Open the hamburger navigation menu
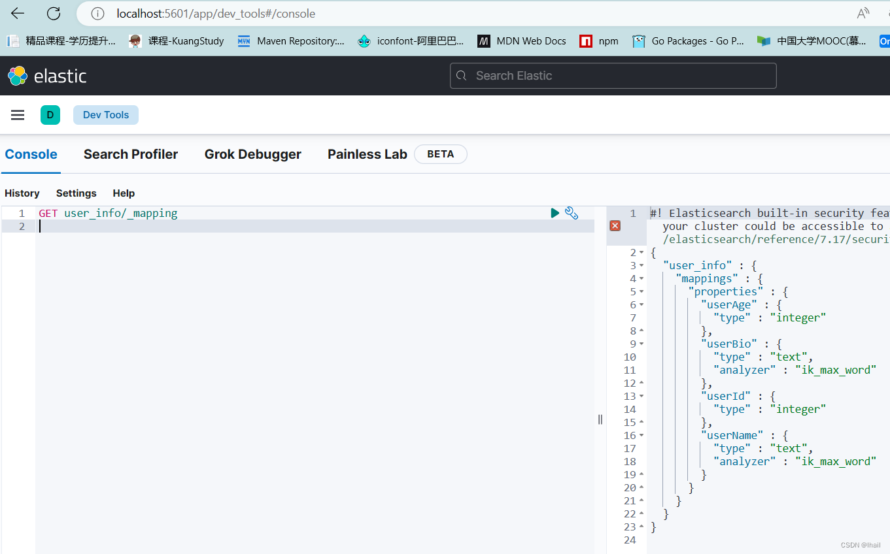Viewport: 890px width, 554px height. (x=18, y=115)
